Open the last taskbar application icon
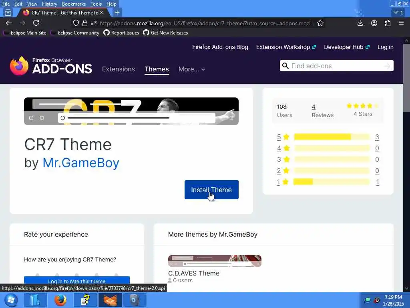Viewport: 410px width, 308px height. pyautogui.click(x=135, y=300)
